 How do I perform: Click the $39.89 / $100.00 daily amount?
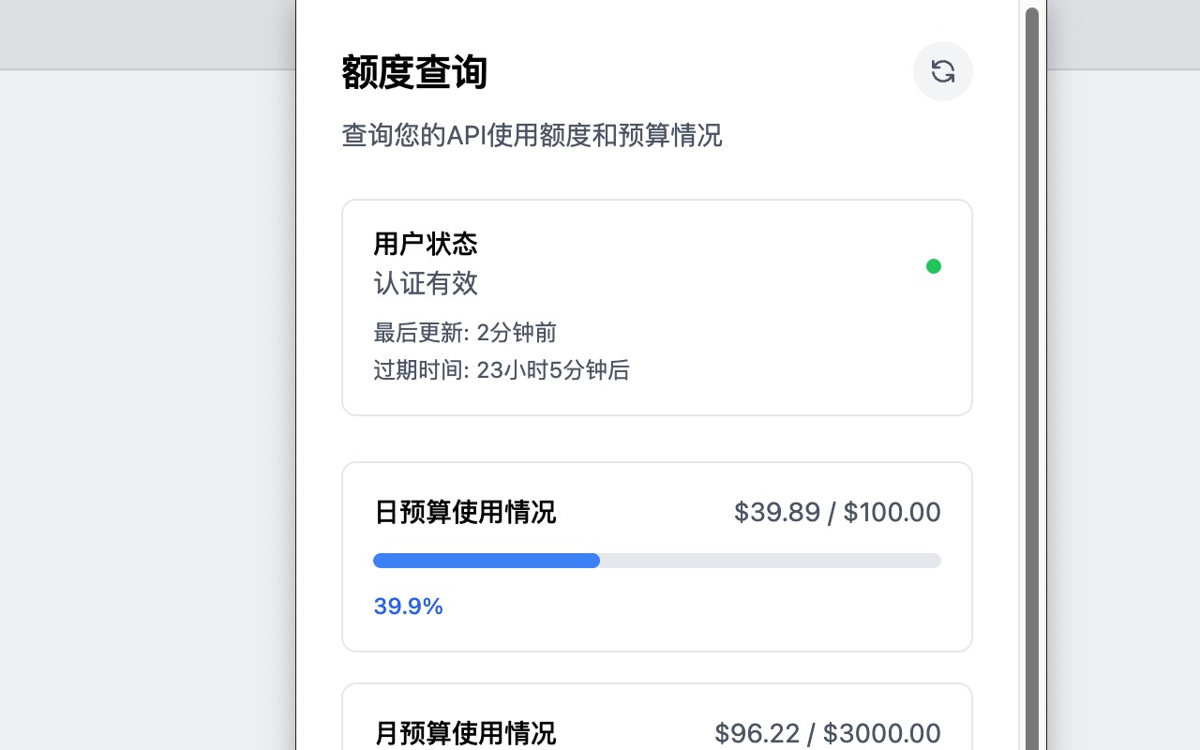pos(837,512)
